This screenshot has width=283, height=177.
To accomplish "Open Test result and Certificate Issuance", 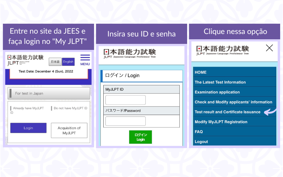I will pos(227,112).
